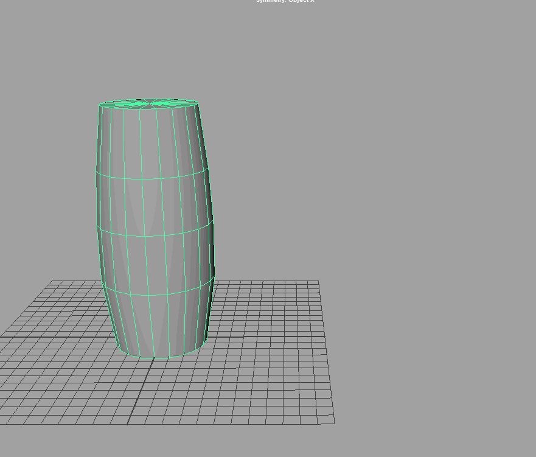Select the middle horizontal edge loop on cylinder

152,235
